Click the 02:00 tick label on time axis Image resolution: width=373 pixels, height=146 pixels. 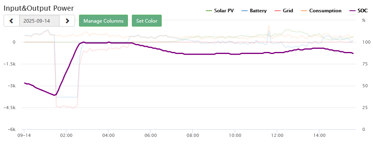[66, 136]
